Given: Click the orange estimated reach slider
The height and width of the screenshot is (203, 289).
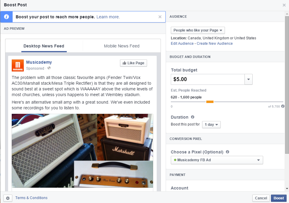Looking at the screenshot, I should pyautogui.click(x=210, y=102).
